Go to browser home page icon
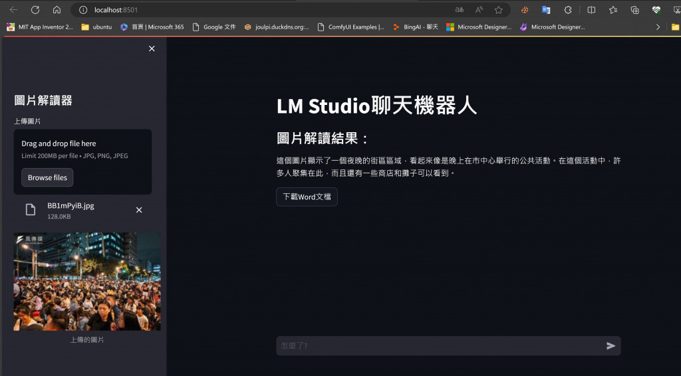This screenshot has height=376, width=681. (57, 9)
